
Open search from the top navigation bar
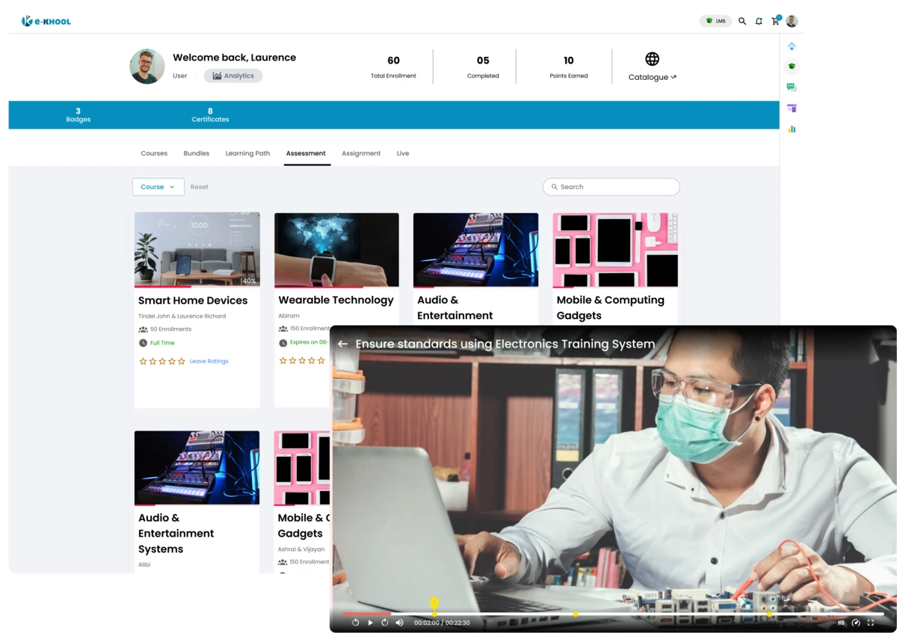point(742,21)
